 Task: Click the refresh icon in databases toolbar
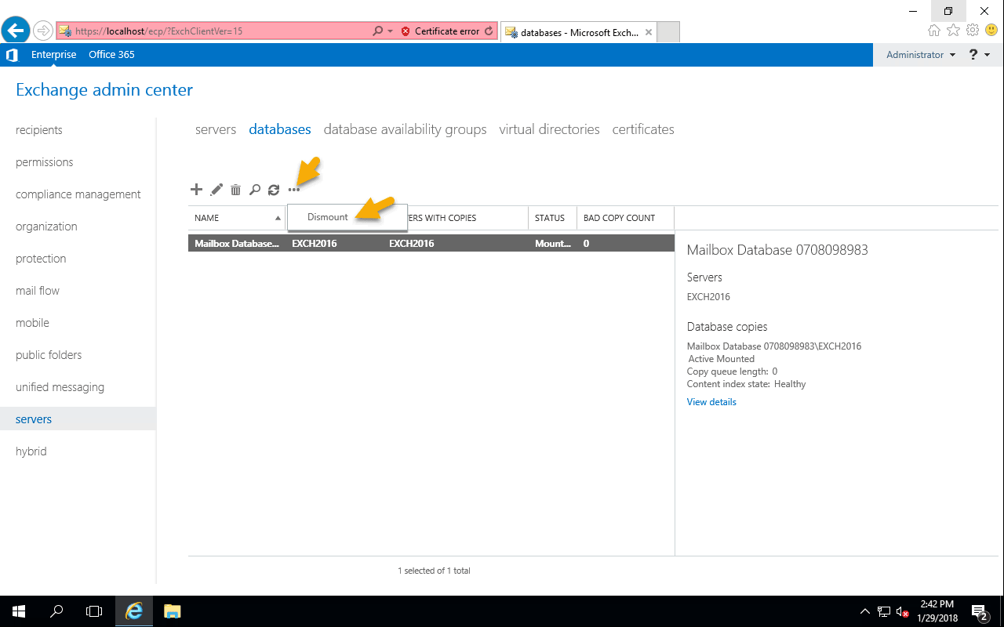pos(274,190)
